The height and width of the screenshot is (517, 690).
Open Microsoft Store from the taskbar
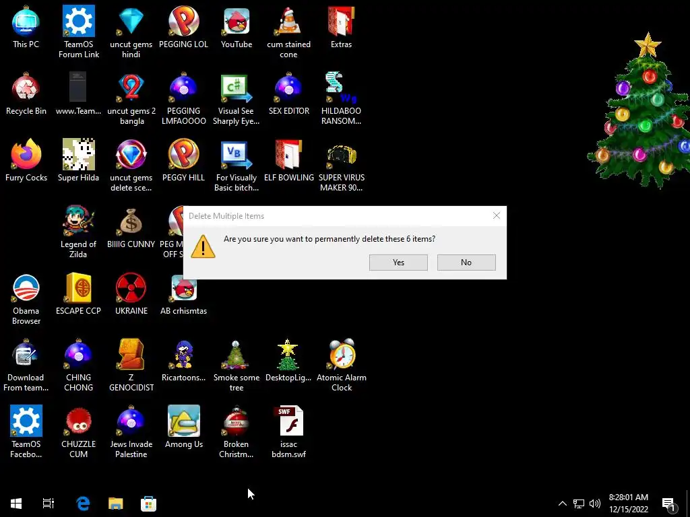(148, 504)
